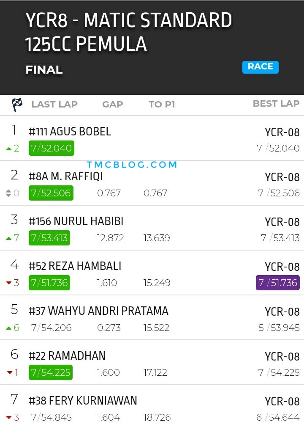
Task: Open rider #8A M. RAFFIQI row
Action: [x=152, y=183]
